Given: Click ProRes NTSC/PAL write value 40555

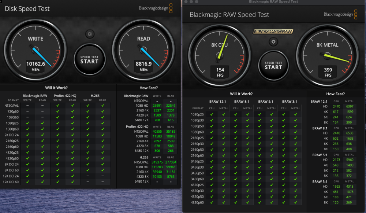Looking at the screenshot, I should 157,131.
